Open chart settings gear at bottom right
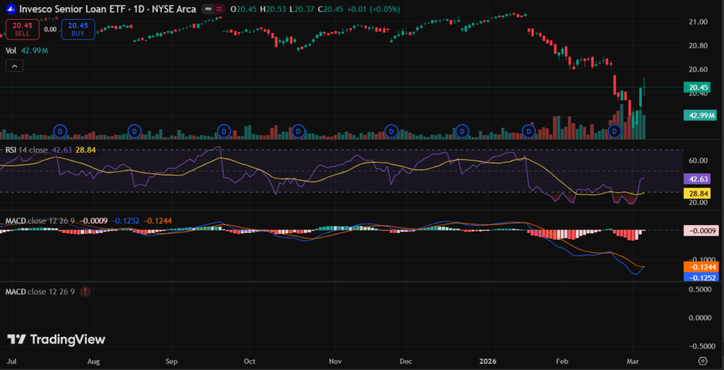The image size is (724, 370). tap(702, 360)
